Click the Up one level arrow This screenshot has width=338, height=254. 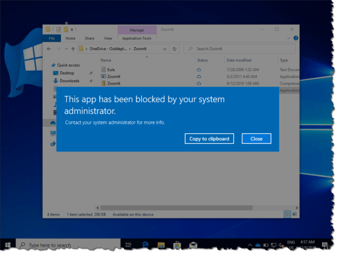73,49
